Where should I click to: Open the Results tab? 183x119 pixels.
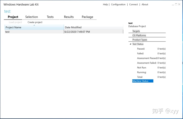point(69,17)
